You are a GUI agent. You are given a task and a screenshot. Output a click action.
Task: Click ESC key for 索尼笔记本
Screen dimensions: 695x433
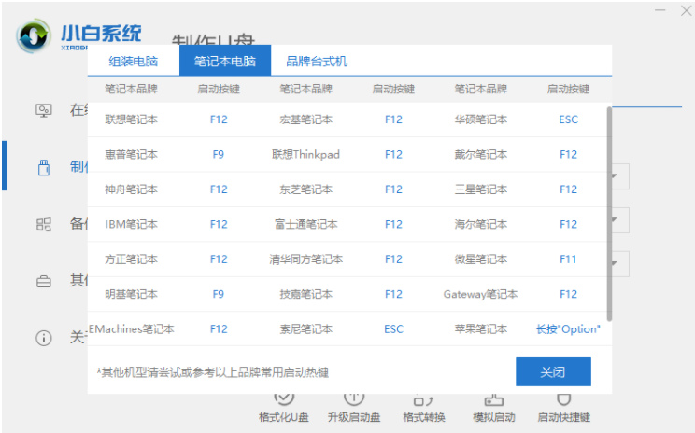(393, 329)
